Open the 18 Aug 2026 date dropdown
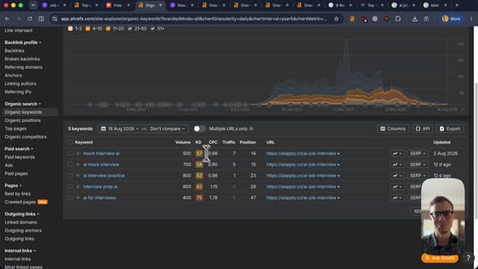The width and height of the screenshot is (478, 269). pos(119,129)
